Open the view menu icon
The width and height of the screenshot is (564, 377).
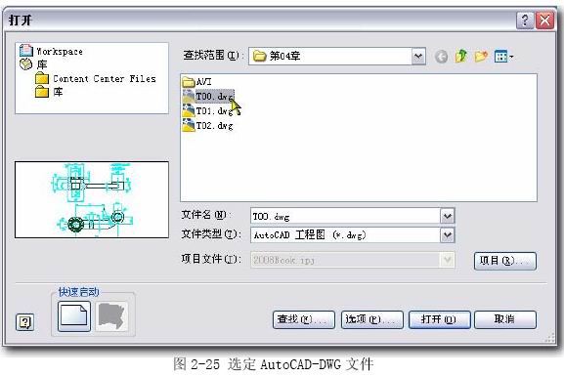pyautogui.click(x=503, y=57)
